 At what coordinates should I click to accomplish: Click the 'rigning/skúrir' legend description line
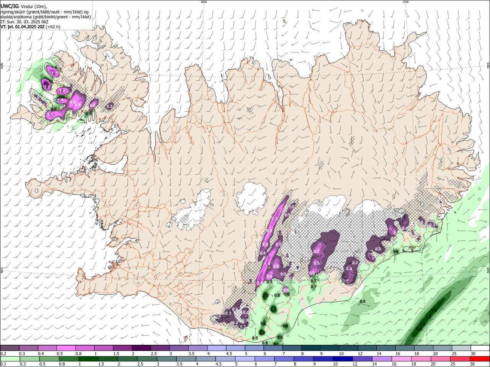(44, 11)
